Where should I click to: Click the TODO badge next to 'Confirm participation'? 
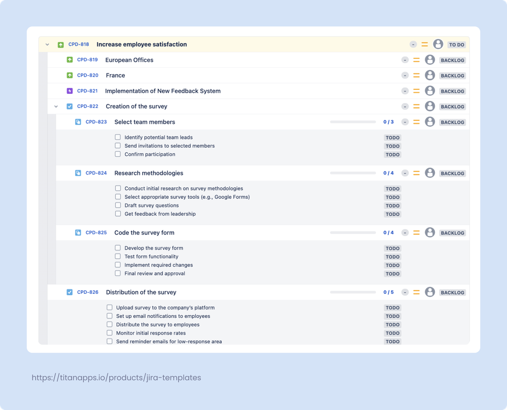pyautogui.click(x=392, y=154)
